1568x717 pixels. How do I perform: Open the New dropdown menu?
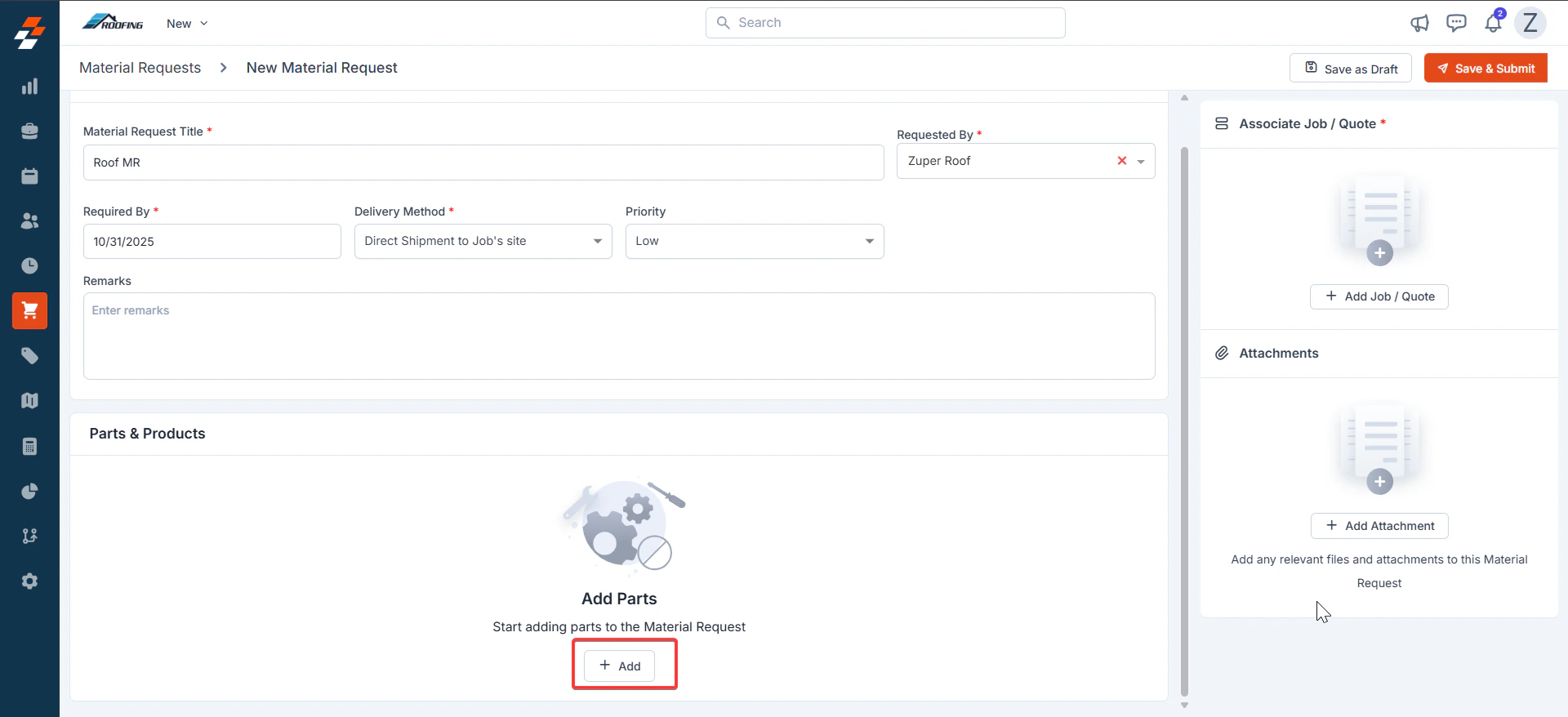coord(187,23)
